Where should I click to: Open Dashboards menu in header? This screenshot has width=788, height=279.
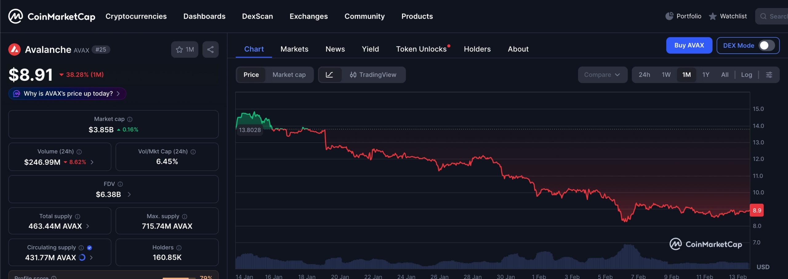[204, 16]
